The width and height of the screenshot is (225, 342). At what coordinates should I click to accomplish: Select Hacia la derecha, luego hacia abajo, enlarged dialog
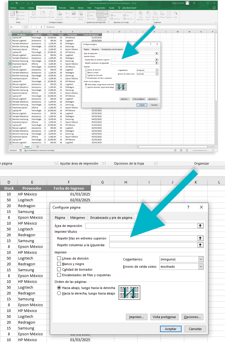tap(59, 293)
